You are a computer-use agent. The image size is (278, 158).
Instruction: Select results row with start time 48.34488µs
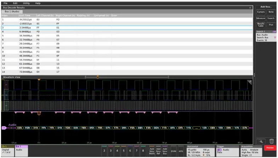[127, 56]
